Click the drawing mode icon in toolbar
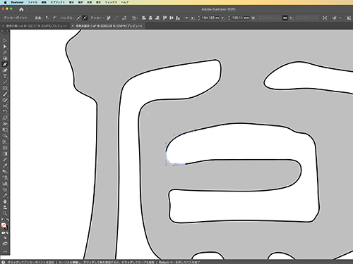 [5, 238]
